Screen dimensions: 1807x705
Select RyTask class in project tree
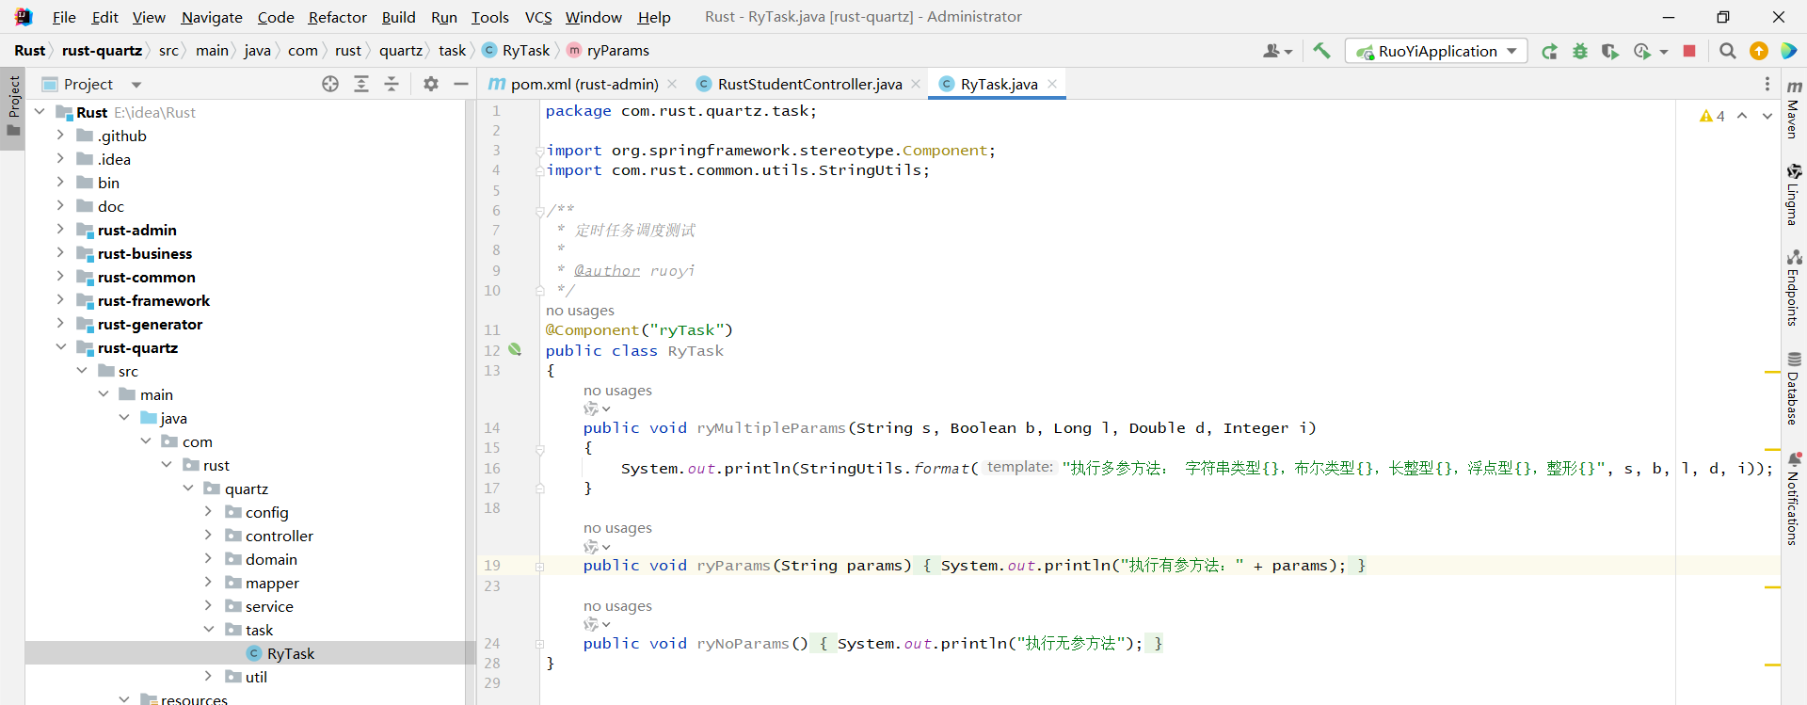pos(290,653)
